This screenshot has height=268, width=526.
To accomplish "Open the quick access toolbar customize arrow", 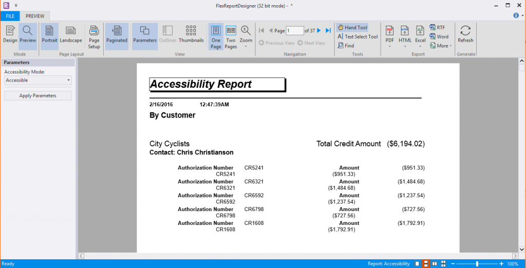I will (x=16, y=5).
